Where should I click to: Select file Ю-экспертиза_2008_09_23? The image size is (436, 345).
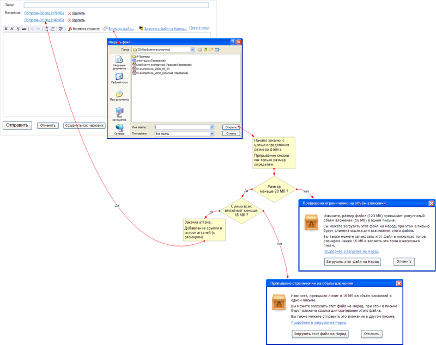pyautogui.click(x=153, y=69)
